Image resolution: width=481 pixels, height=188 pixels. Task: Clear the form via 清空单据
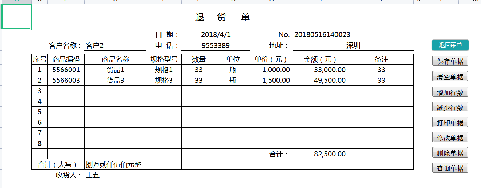pos(450,77)
